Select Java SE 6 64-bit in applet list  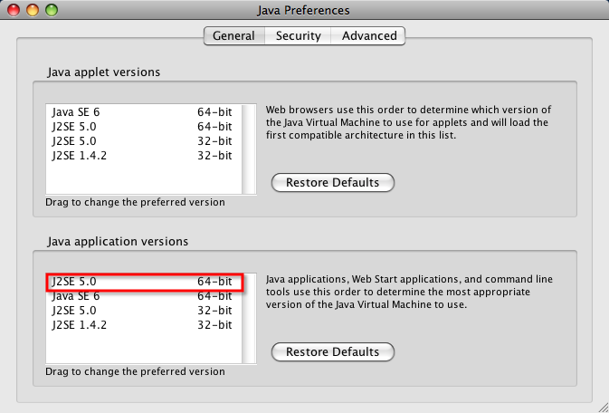pyautogui.click(x=144, y=112)
